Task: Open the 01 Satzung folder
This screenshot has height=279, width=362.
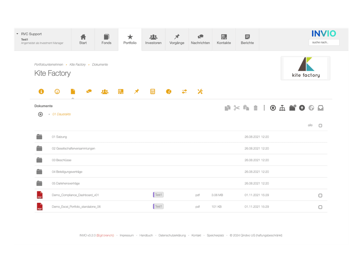Action: 59,137
